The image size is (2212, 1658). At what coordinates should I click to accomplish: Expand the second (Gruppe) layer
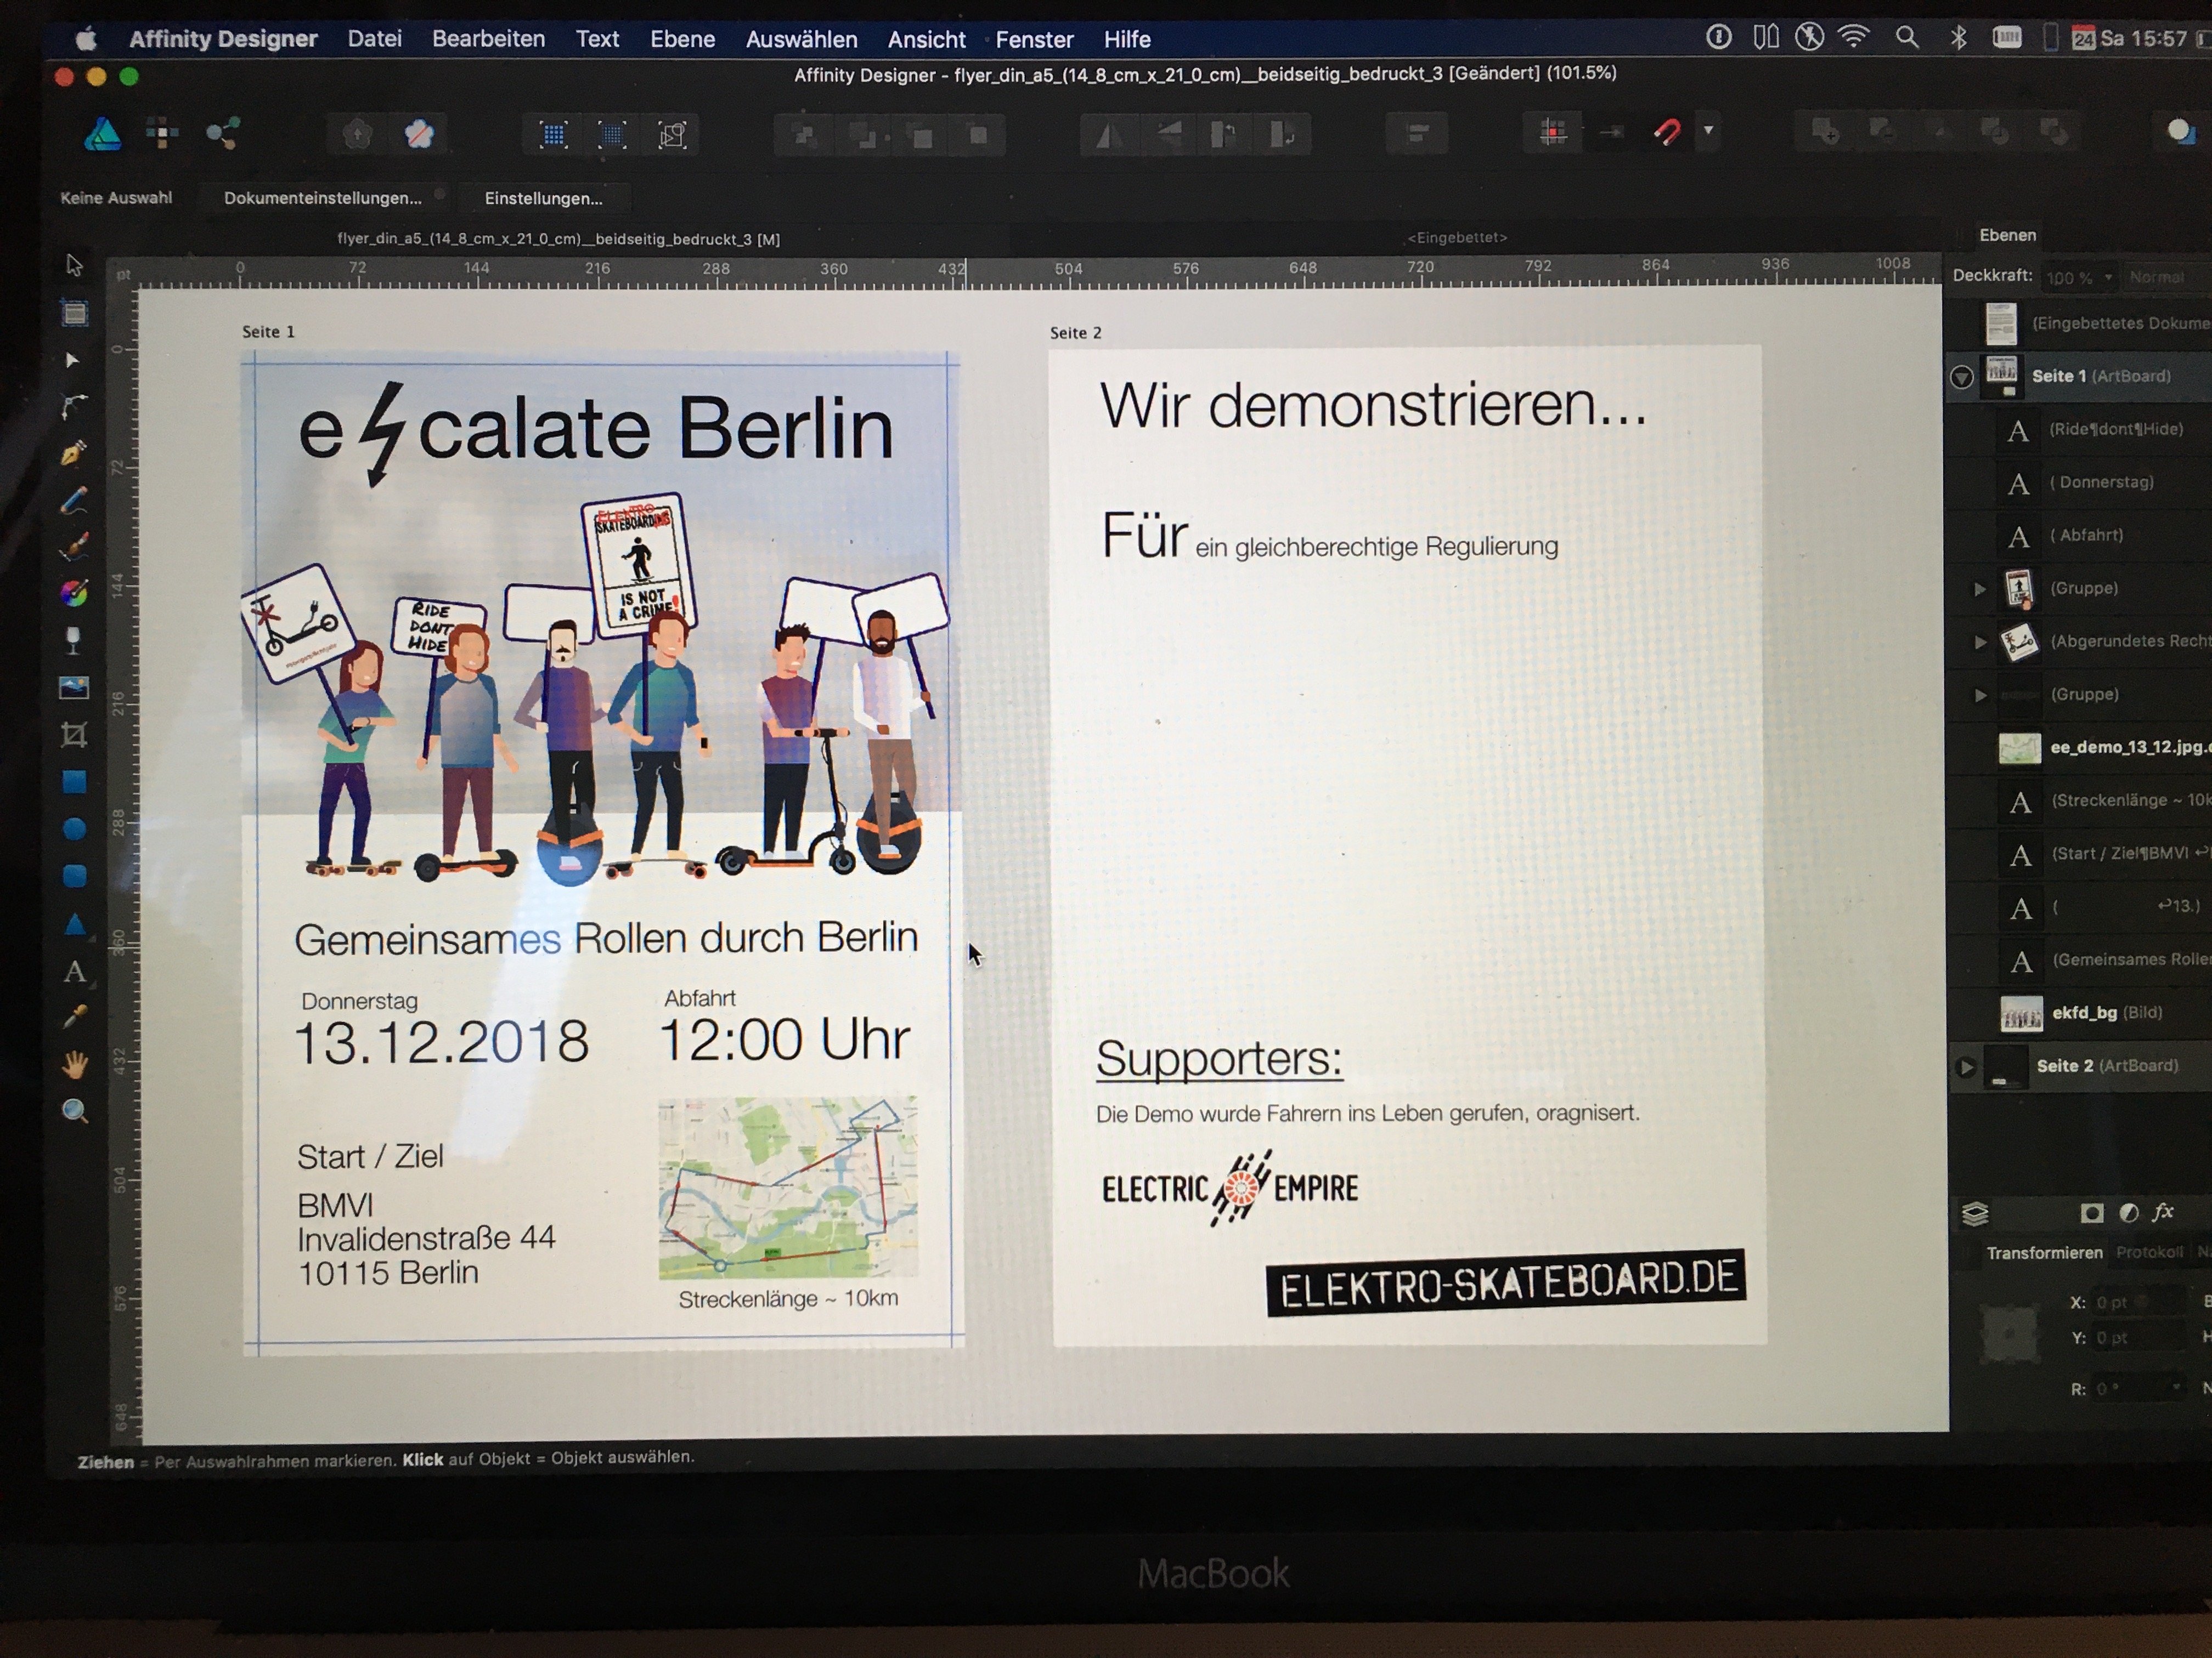(1980, 695)
